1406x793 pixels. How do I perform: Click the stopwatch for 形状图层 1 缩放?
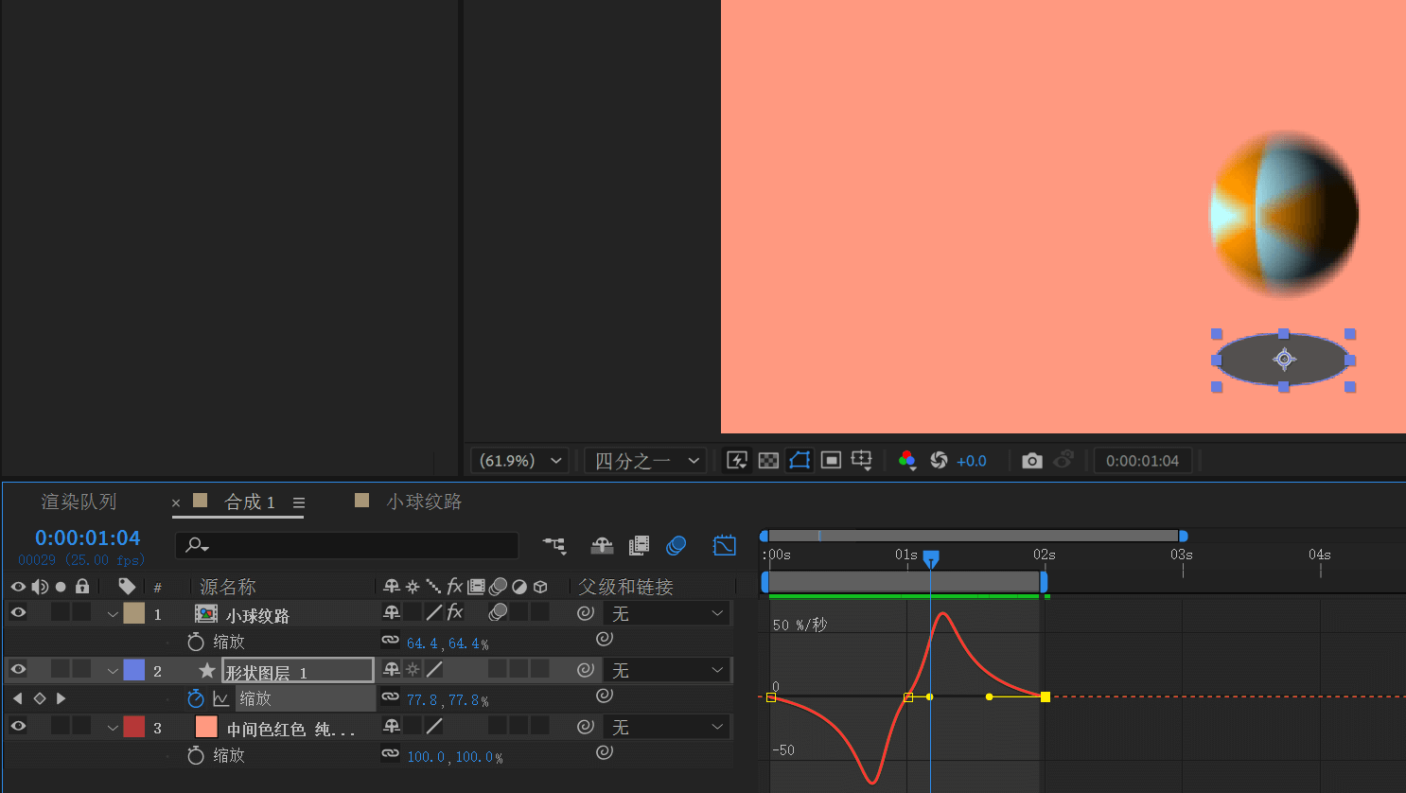coord(196,698)
